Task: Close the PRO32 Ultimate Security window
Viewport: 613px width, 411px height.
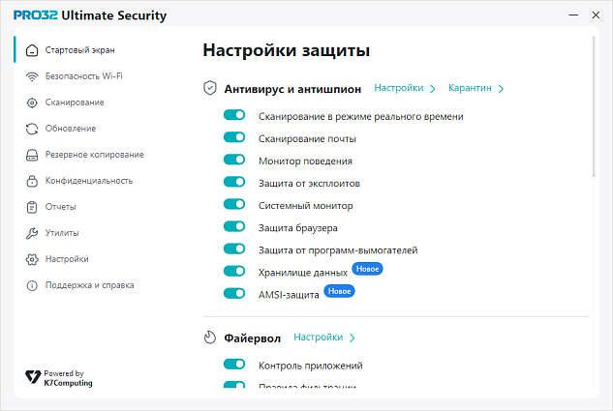Action: 596,15
